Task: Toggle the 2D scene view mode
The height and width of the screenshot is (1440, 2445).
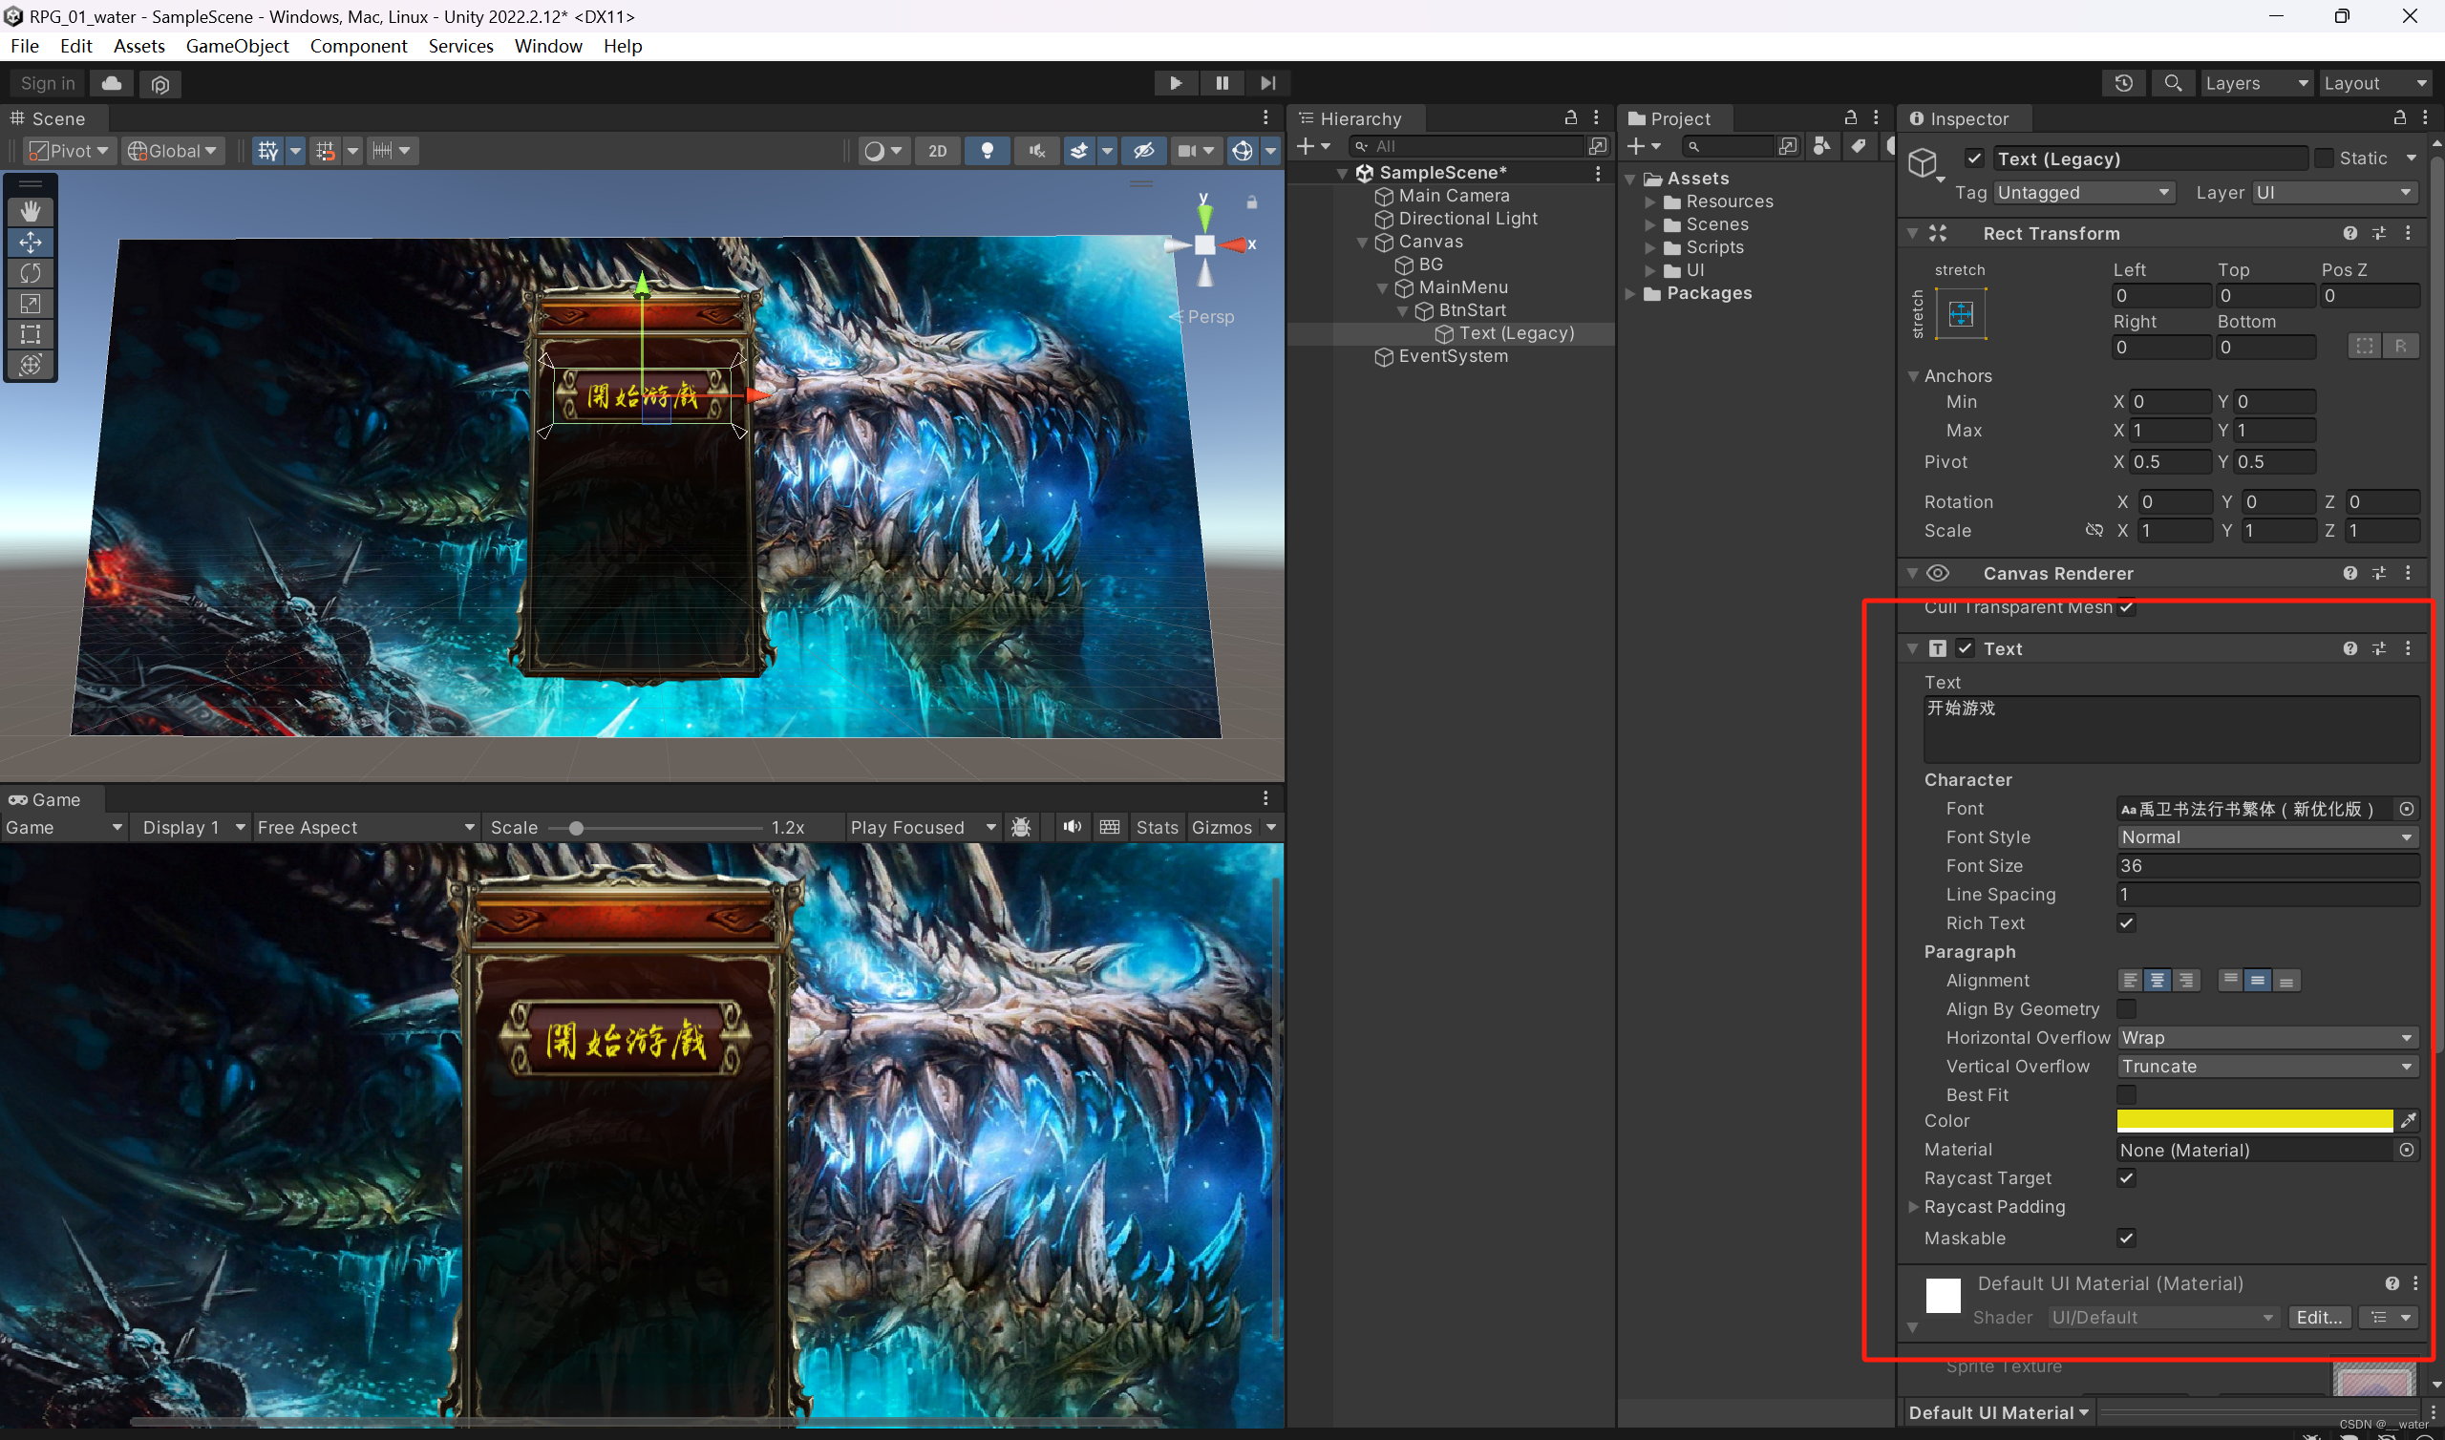Action: 937,151
